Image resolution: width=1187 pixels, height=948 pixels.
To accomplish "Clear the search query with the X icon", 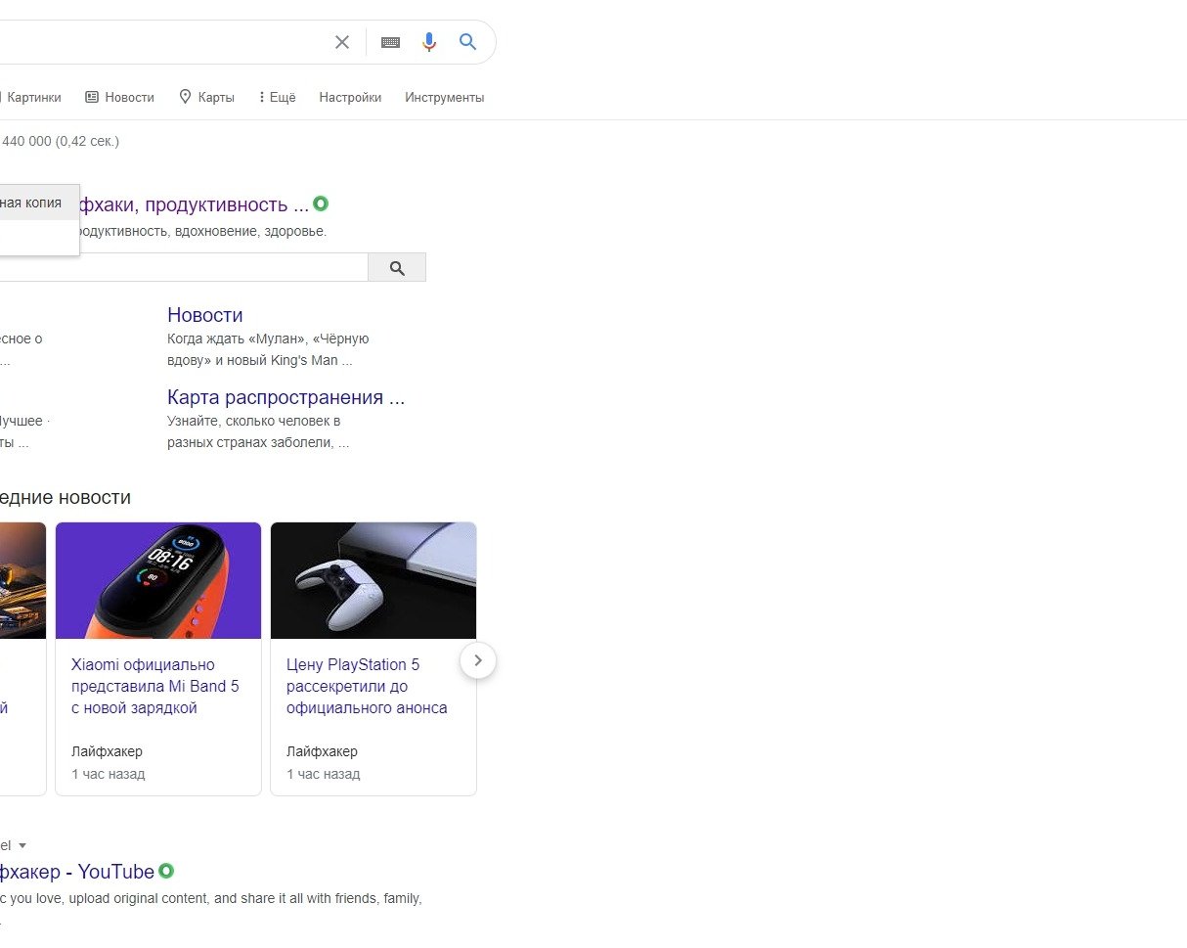I will (342, 42).
